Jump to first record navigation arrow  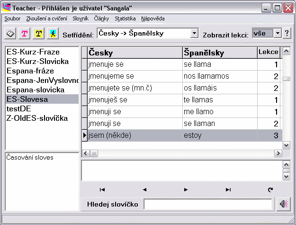pyautogui.click(x=102, y=189)
